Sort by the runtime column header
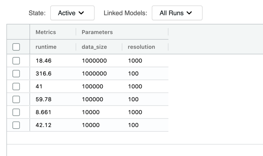263x156 pixels. (x=46, y=47)
